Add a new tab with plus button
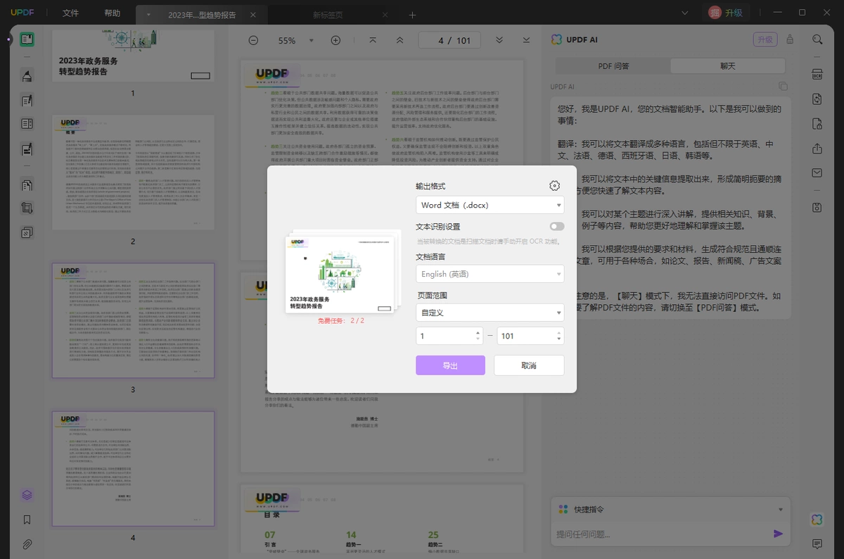 click(x=413, y=14)
